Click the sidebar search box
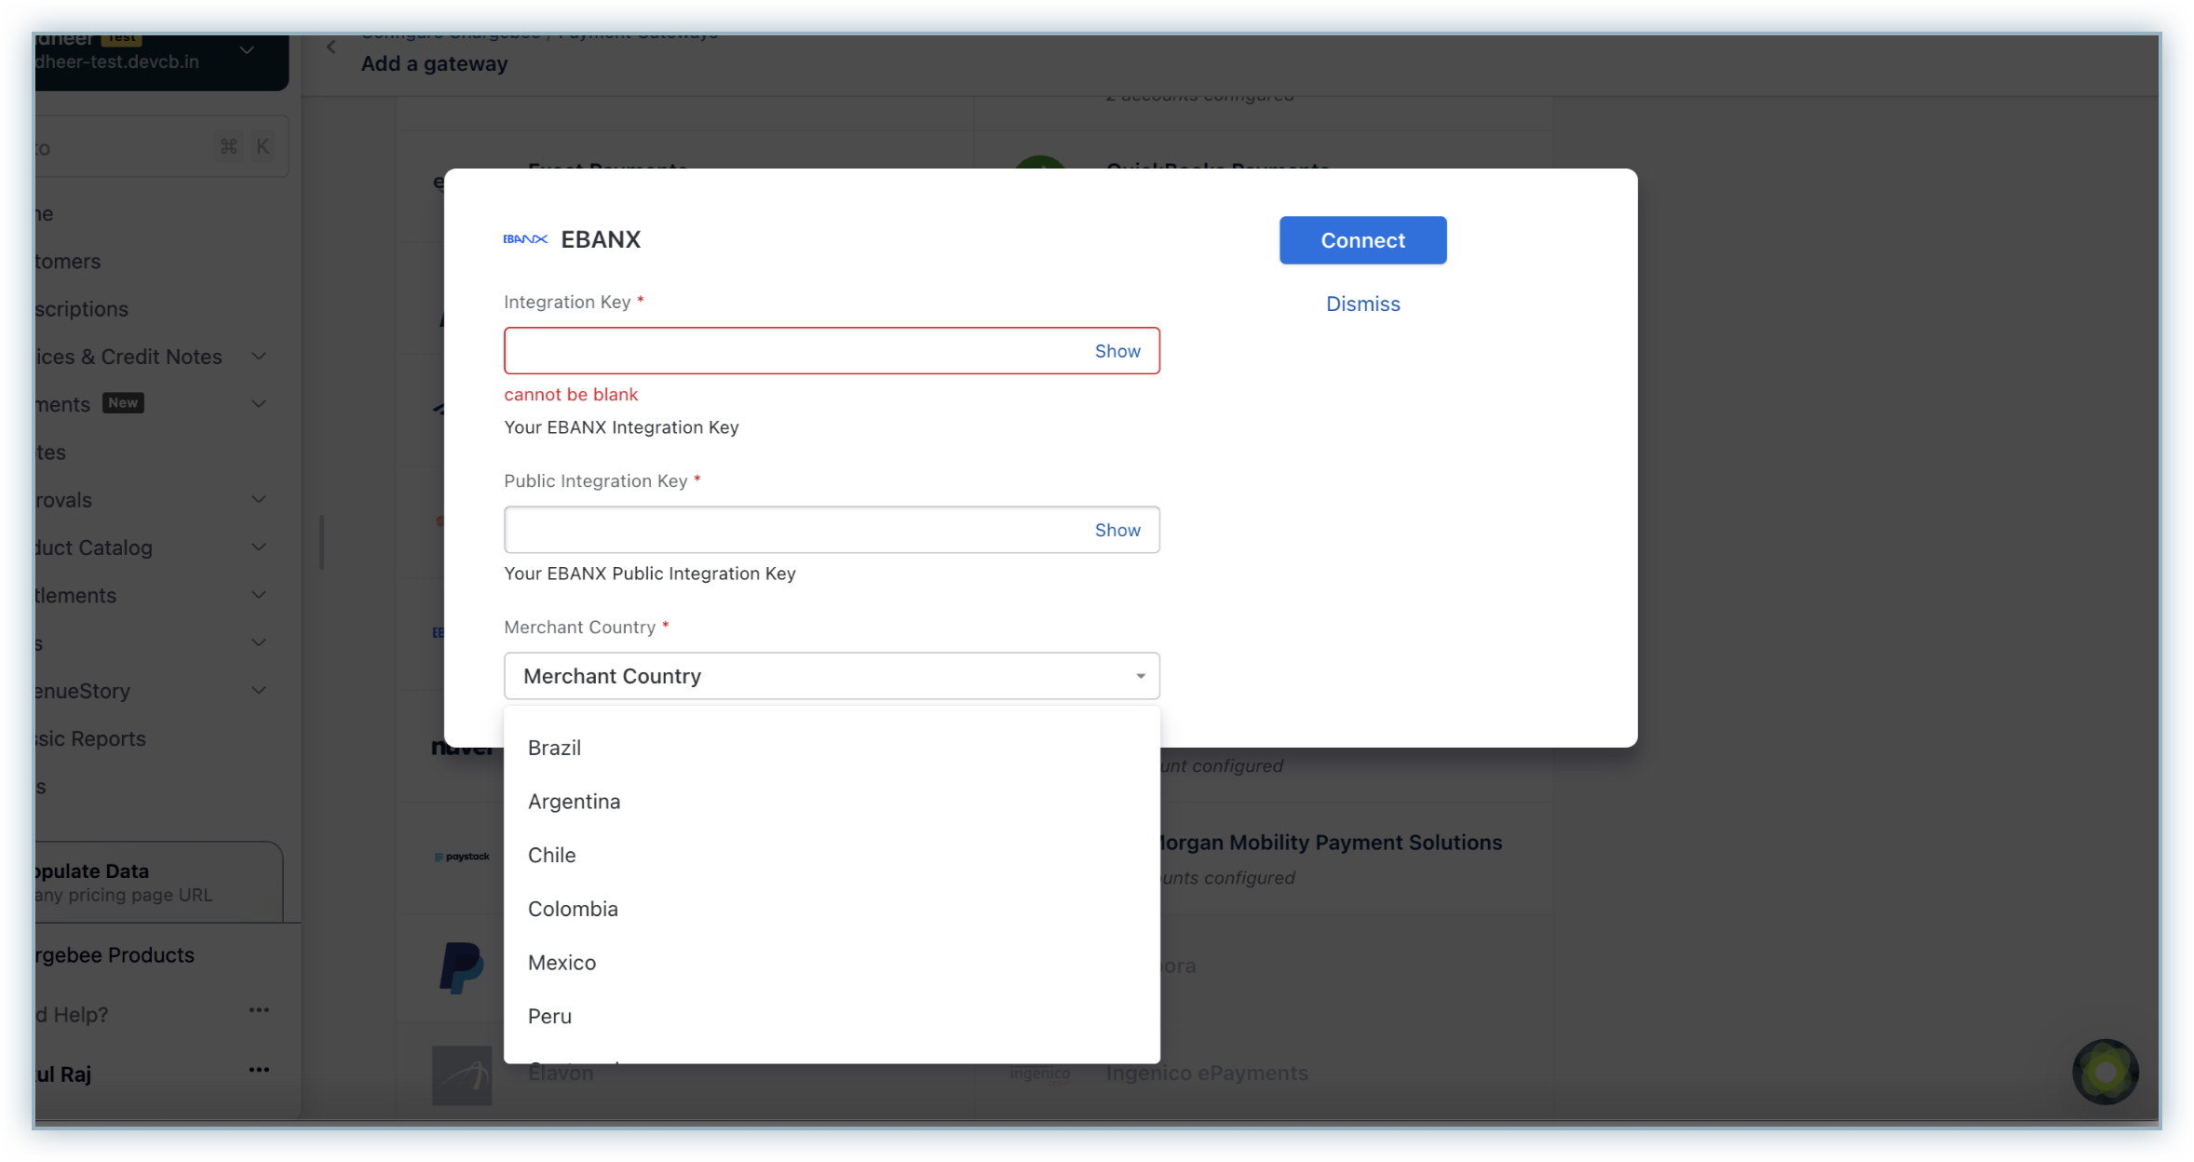 [x=160, y=147]
